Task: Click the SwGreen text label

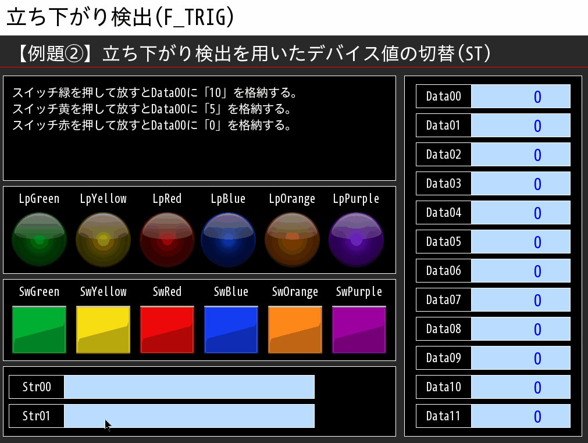Action: 40,292
